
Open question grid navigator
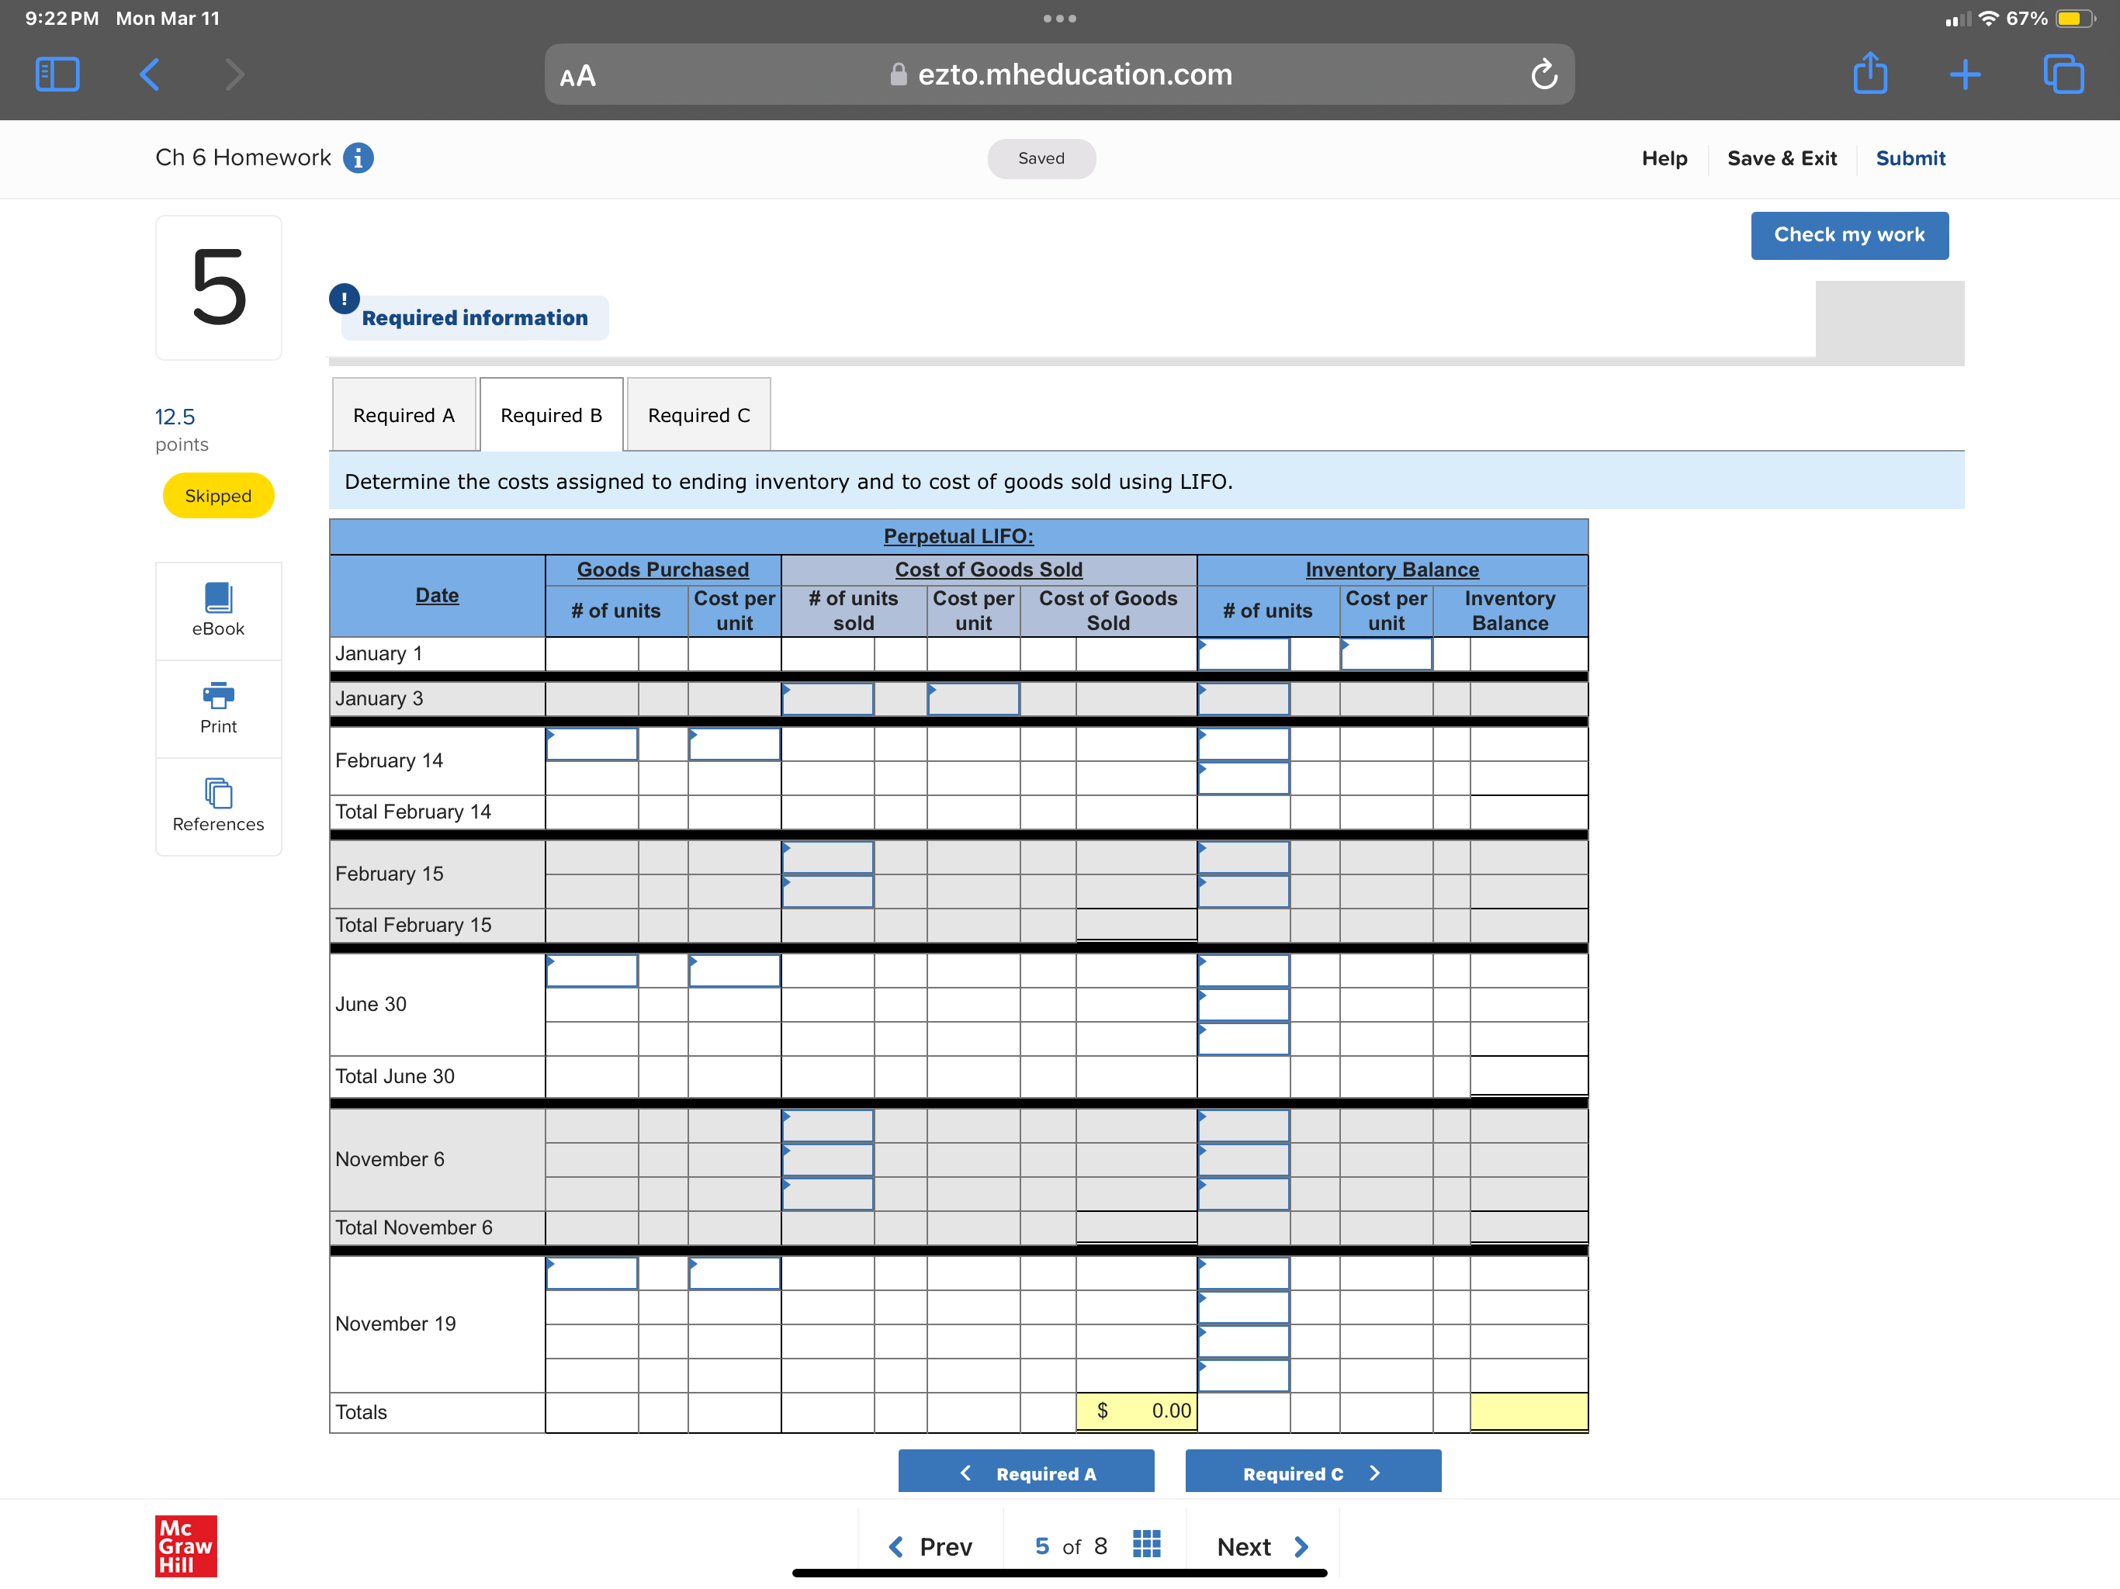(1146, 1544)
